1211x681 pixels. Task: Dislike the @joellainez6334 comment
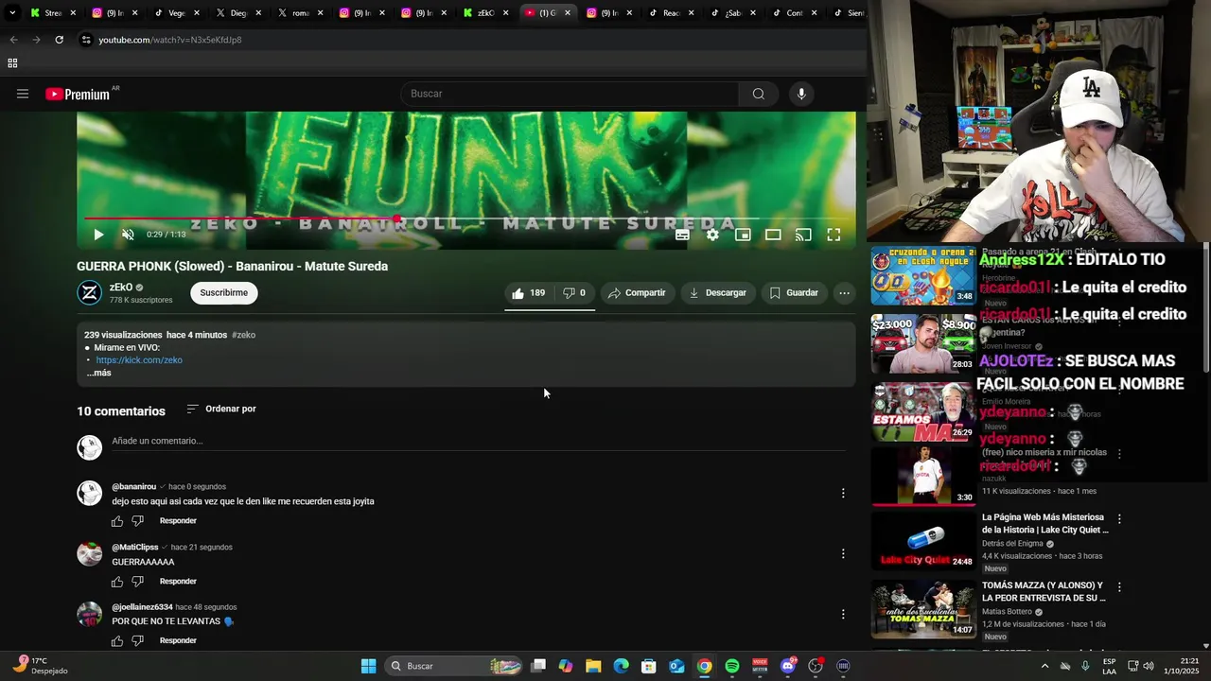[137, 641]
